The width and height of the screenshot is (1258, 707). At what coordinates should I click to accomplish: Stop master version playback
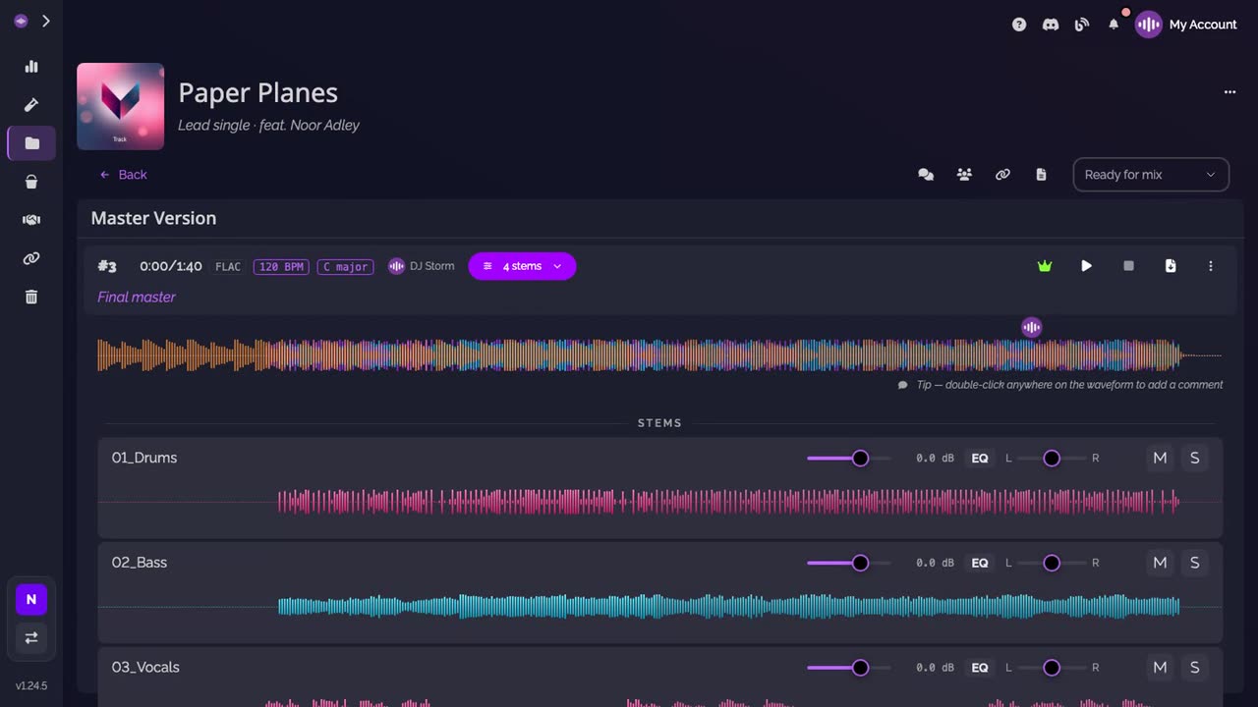click(1128, 266)
